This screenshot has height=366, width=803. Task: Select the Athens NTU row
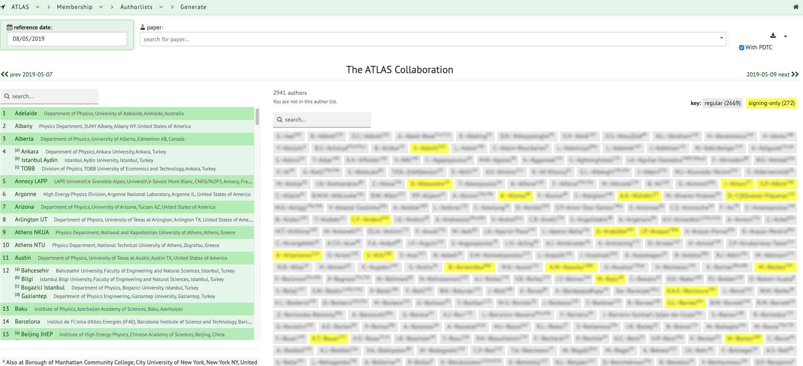(127, 245)
